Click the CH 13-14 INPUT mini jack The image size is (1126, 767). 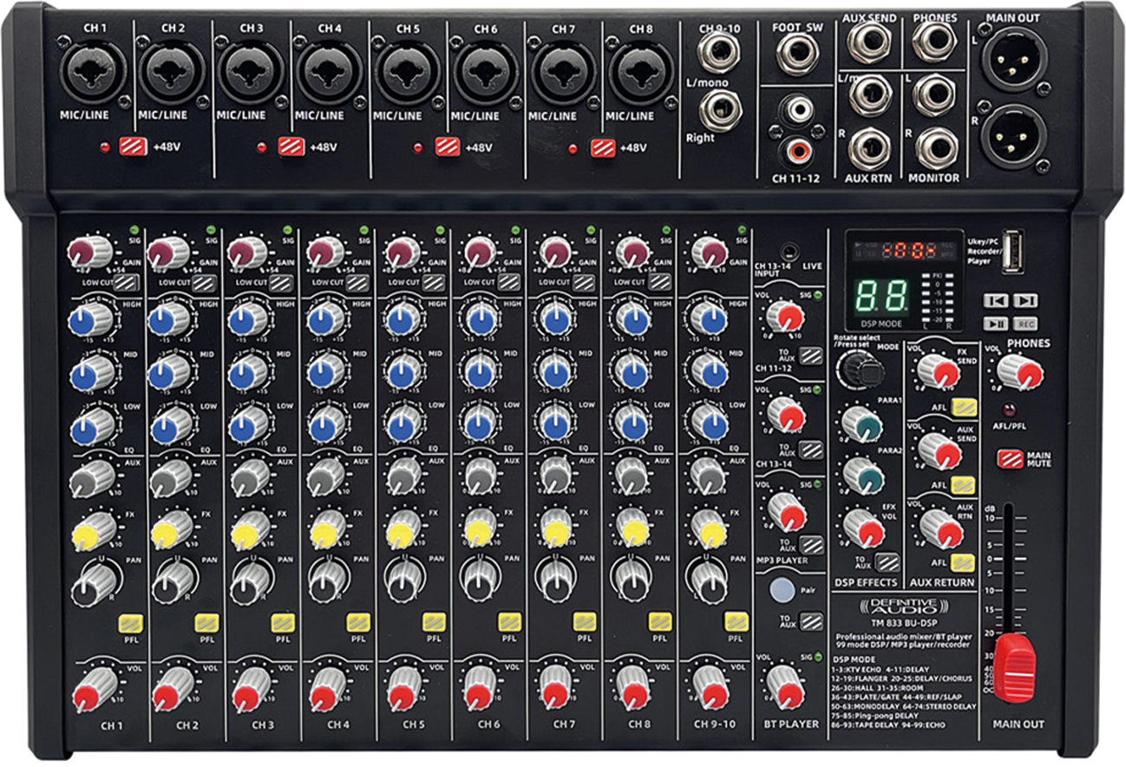788,251
